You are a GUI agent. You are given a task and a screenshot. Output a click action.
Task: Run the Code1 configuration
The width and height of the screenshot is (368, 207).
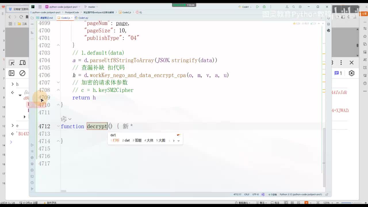coord(257,7)
